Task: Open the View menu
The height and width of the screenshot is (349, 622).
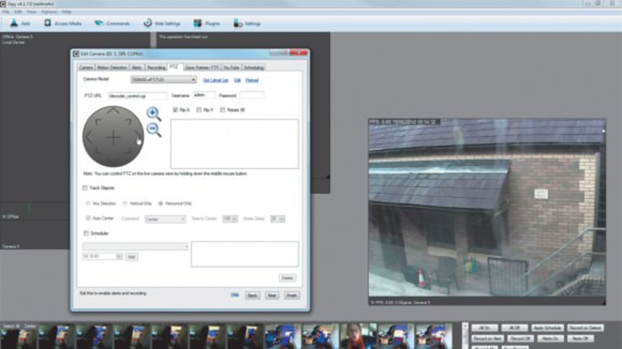Action: click(x=31, y=12)
